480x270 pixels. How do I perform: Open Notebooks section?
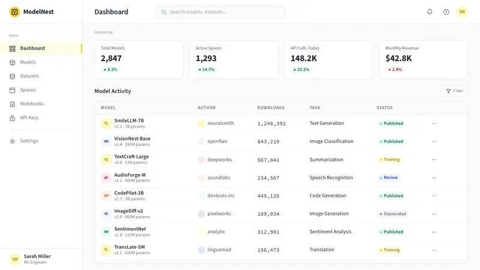41,104
